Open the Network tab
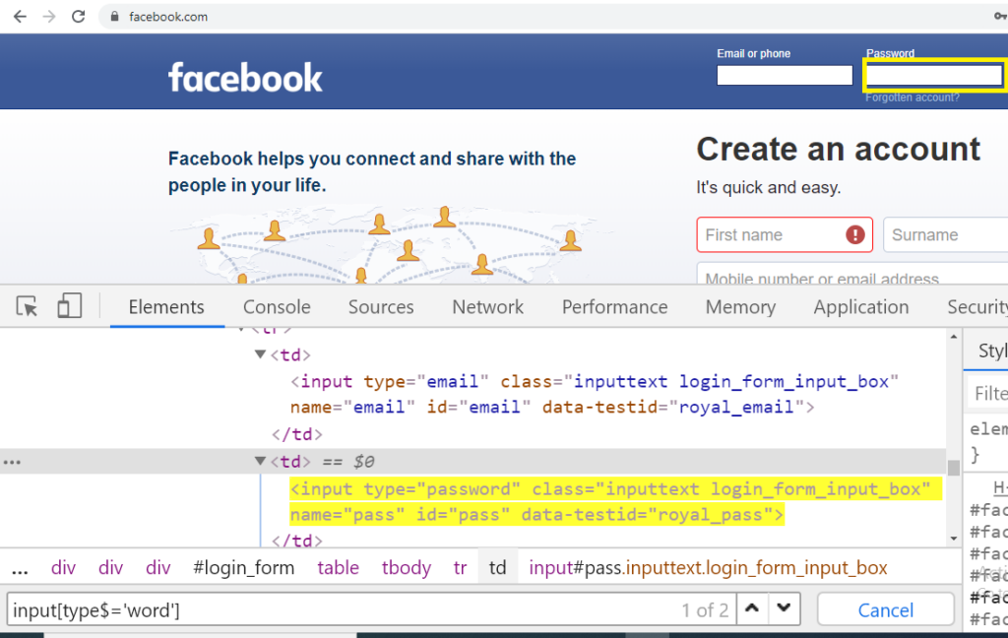The image size is (1008, 638). tap(488, 307)
